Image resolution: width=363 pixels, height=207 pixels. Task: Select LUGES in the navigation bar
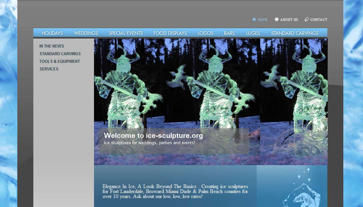point(253,33)
